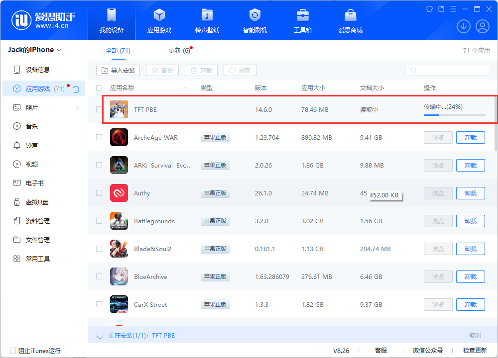The image size is (498, 358).
Task: Open the title bar menu lines icon
Action: coord(453,9)
